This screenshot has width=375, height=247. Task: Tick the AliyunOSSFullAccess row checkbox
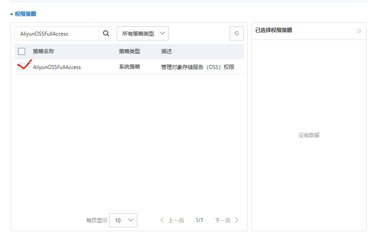[x=22, y=67]
